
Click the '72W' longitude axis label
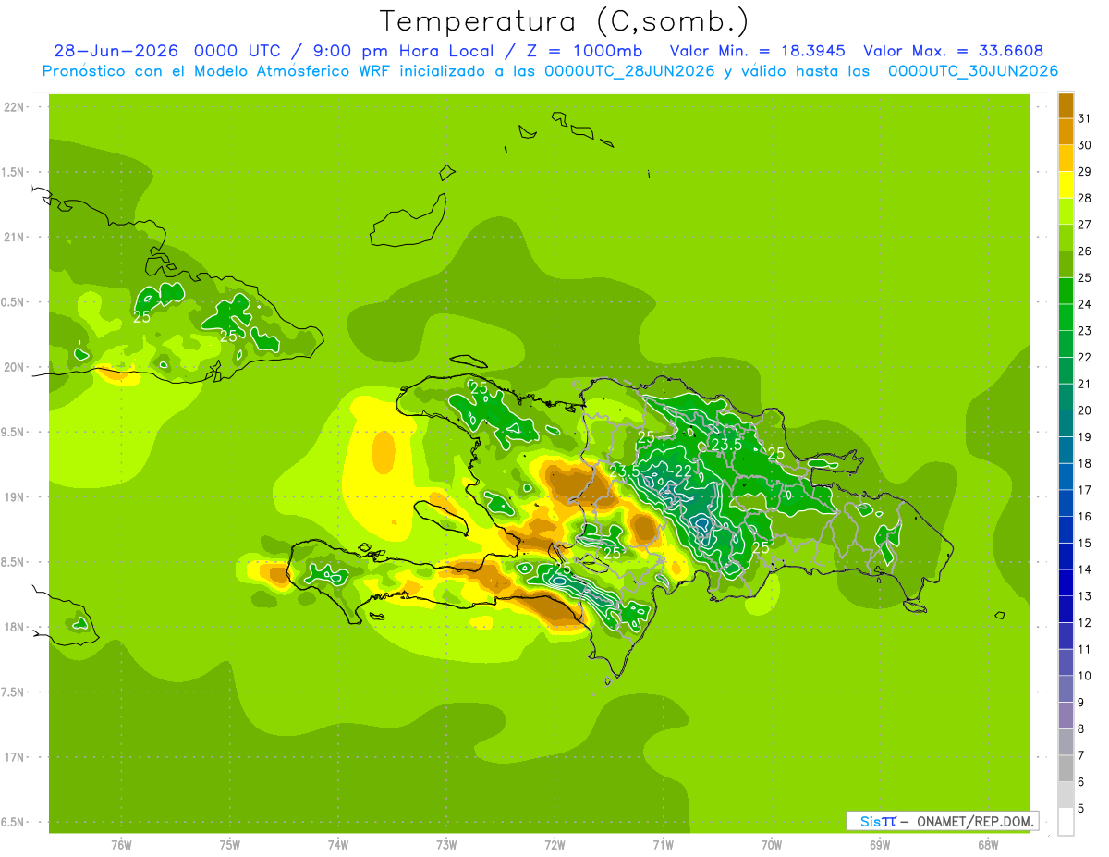[x=554, y=845]
